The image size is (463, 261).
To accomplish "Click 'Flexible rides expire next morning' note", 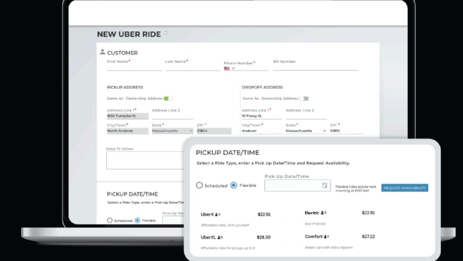I will click(356, 189).
